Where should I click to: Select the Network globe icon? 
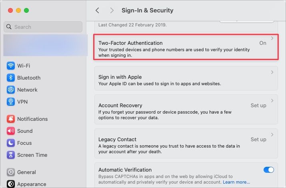pos(11,90)
